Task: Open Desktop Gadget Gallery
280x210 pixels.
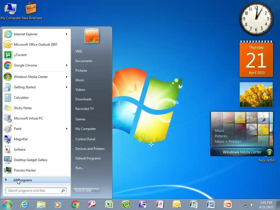Action: click(x=37, y=160)
